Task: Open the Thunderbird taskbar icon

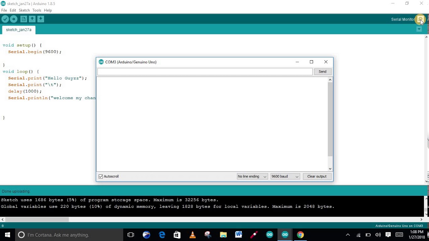Action: 146,235
